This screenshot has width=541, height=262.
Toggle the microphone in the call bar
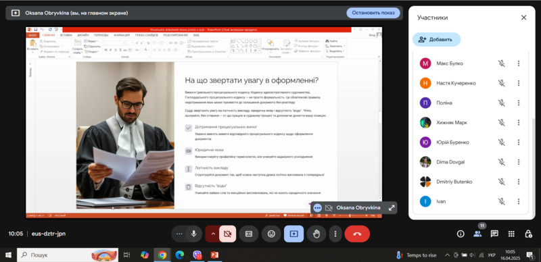click(x=194, y=234)
